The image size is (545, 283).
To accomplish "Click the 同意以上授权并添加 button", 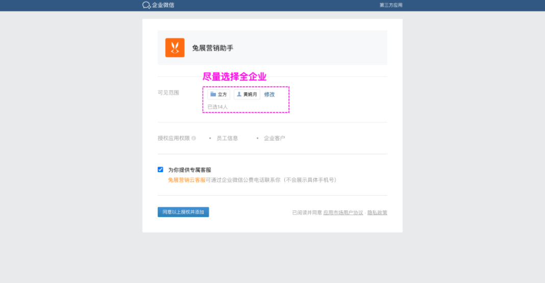I will pos(183,212).
